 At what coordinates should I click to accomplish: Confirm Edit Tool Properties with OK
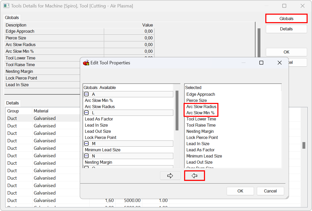tap(240, 191)
